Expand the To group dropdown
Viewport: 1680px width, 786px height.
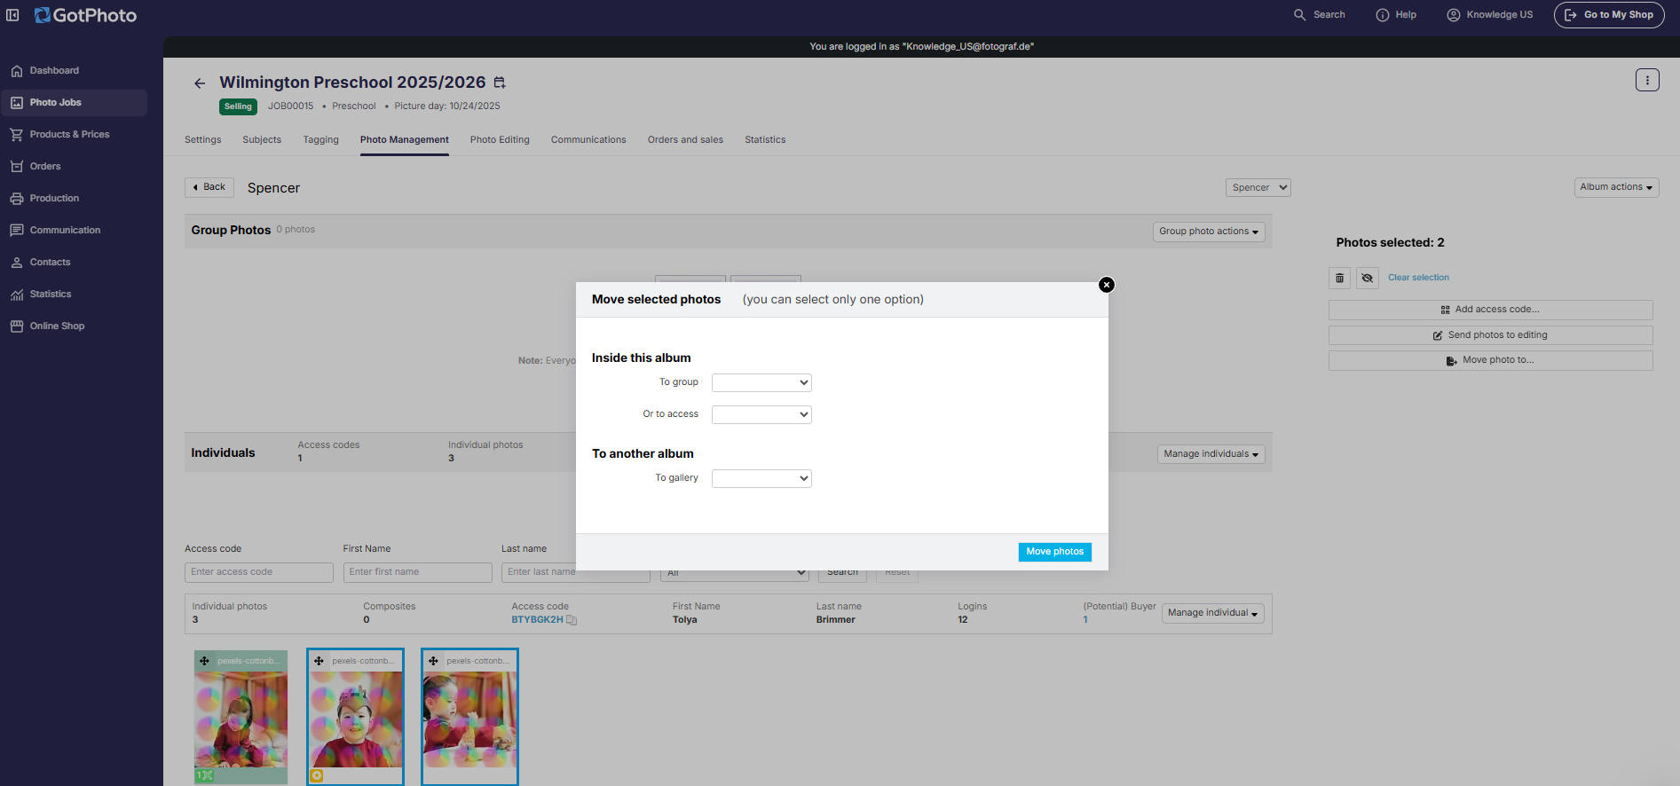point(761,382)
